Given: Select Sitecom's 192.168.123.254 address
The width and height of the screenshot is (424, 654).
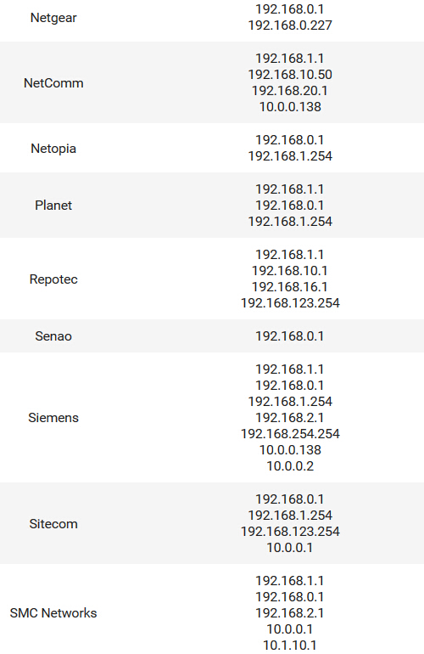Looking at the screenshot, I should pos(290,532).
